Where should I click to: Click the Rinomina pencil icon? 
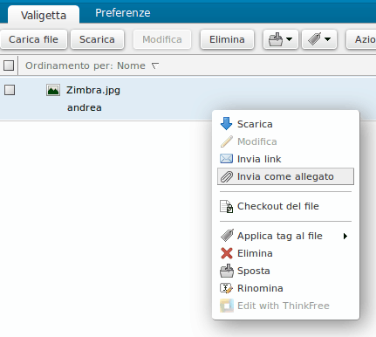click(227, 288)
